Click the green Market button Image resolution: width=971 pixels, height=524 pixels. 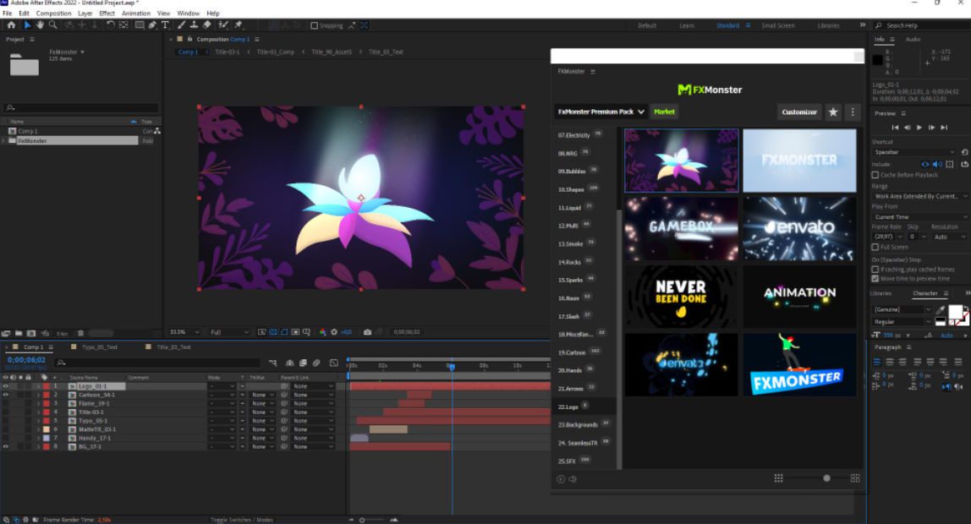tap(665, 112)
